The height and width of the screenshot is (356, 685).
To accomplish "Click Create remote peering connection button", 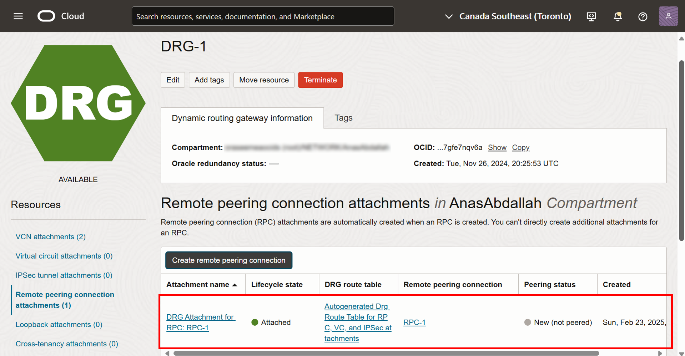I will coord(229,260).
